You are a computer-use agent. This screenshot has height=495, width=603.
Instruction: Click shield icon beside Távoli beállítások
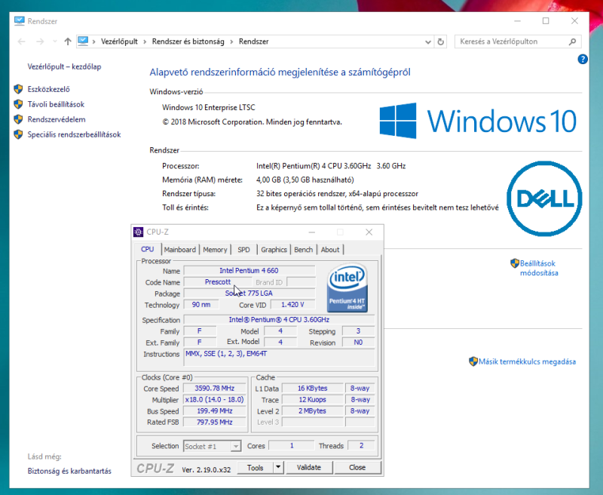(18, 104)
